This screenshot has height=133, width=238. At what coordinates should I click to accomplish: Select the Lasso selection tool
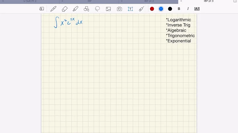pyautogui.click(x=98, y=9)
